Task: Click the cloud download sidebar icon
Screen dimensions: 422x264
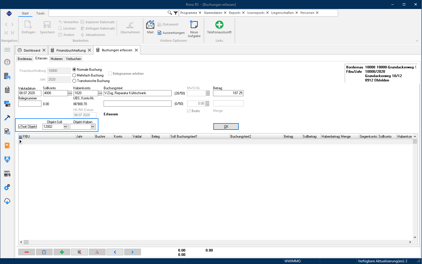Action: pos(7,201)
